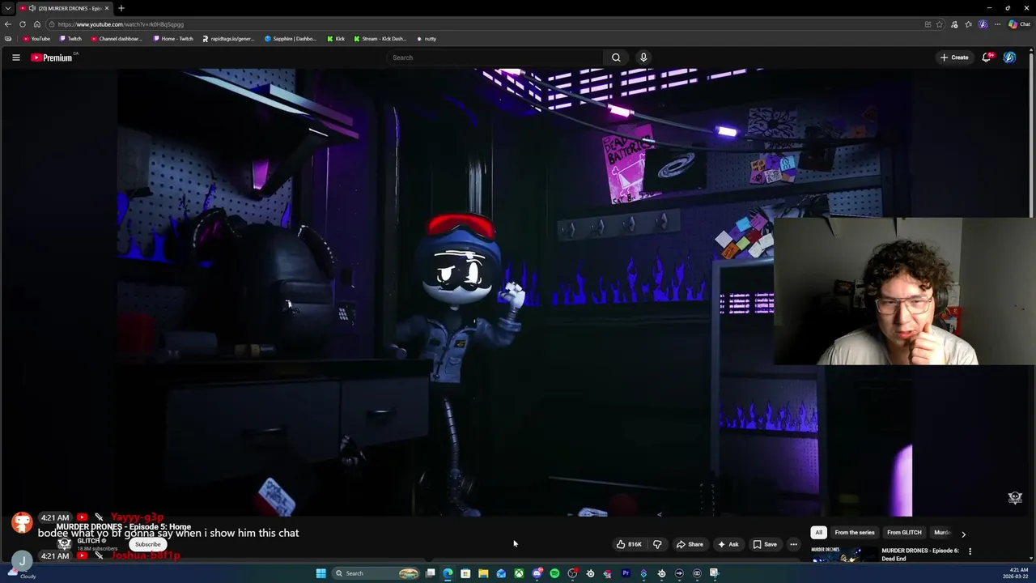Image resolution: width=1036 pixels, height=583 pixels.
Task: Favorite this page with star icon
Action: pos(940,24)
